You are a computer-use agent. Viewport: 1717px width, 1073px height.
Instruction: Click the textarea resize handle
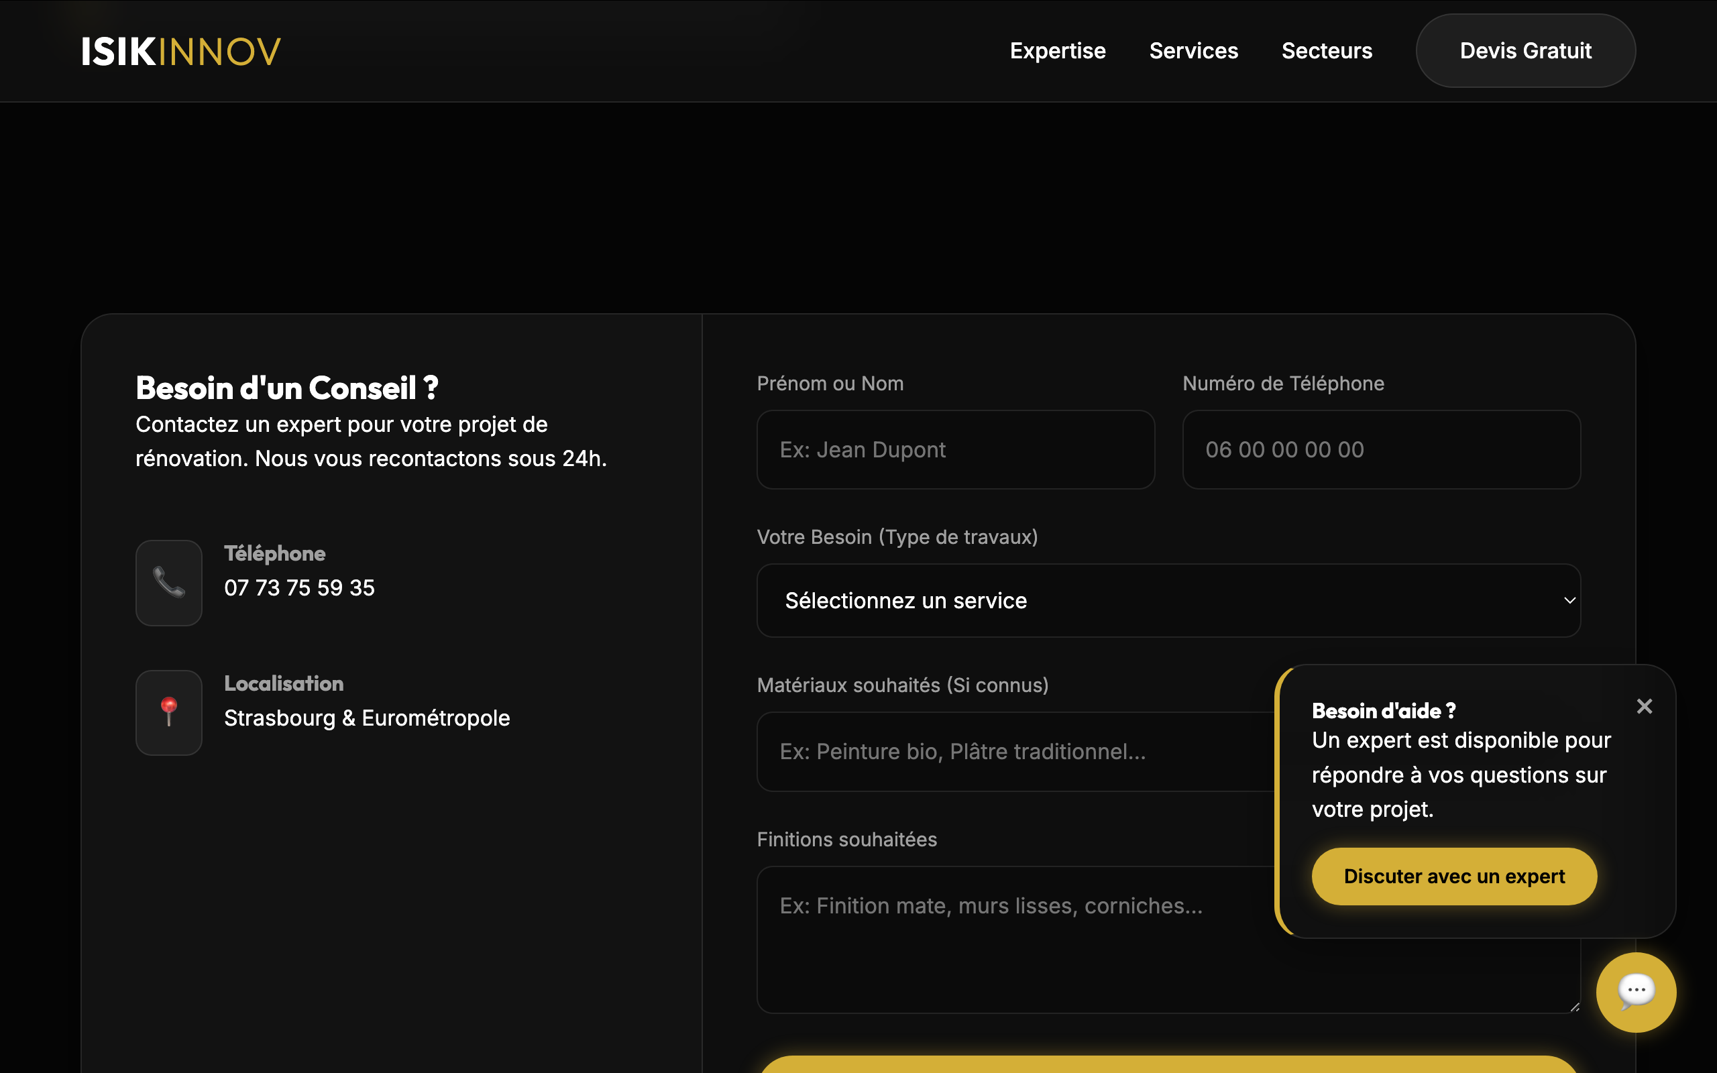[1574, 1007]
